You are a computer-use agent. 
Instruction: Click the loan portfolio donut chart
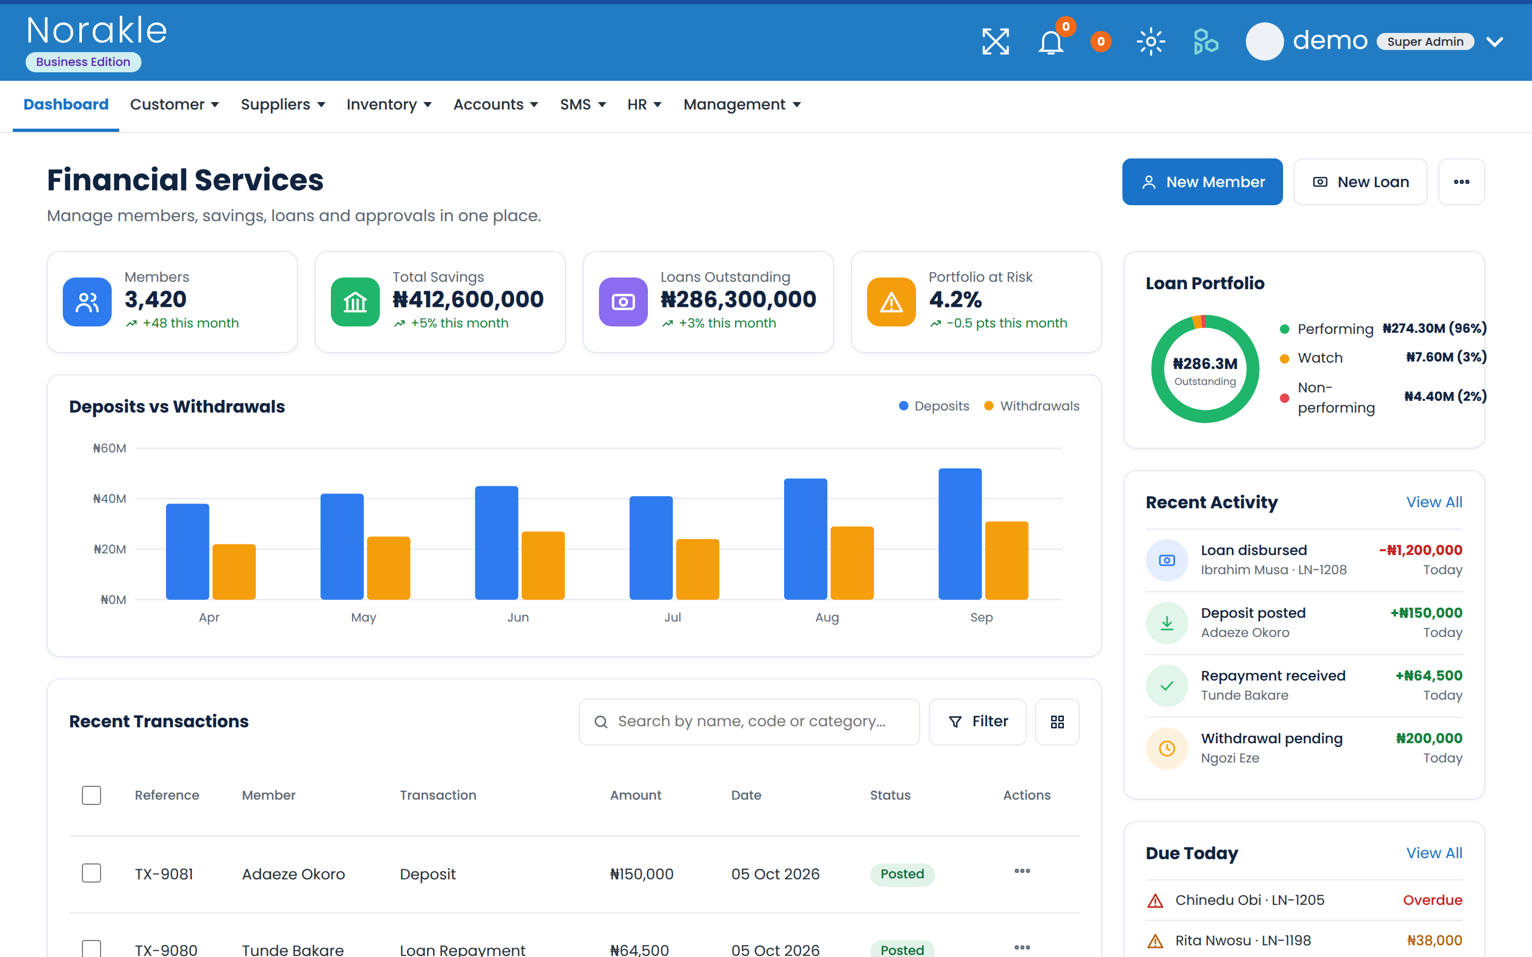[x=1205, y=369]
